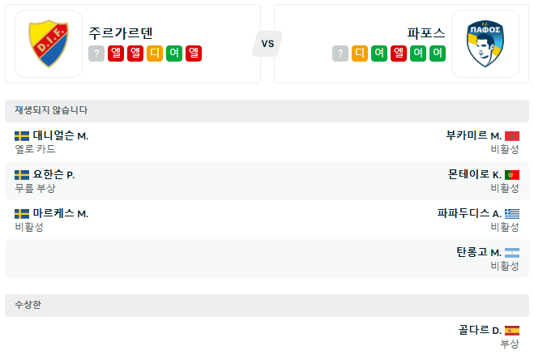
Task: Click the Pafos FC team crest
Action: click(485, 44)
